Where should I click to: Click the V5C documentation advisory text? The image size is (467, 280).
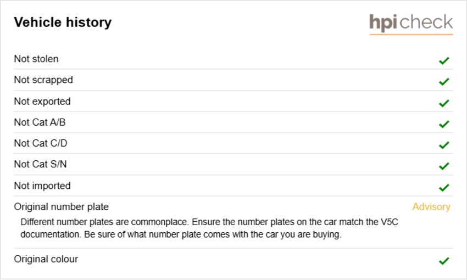[x=209, y=228]
